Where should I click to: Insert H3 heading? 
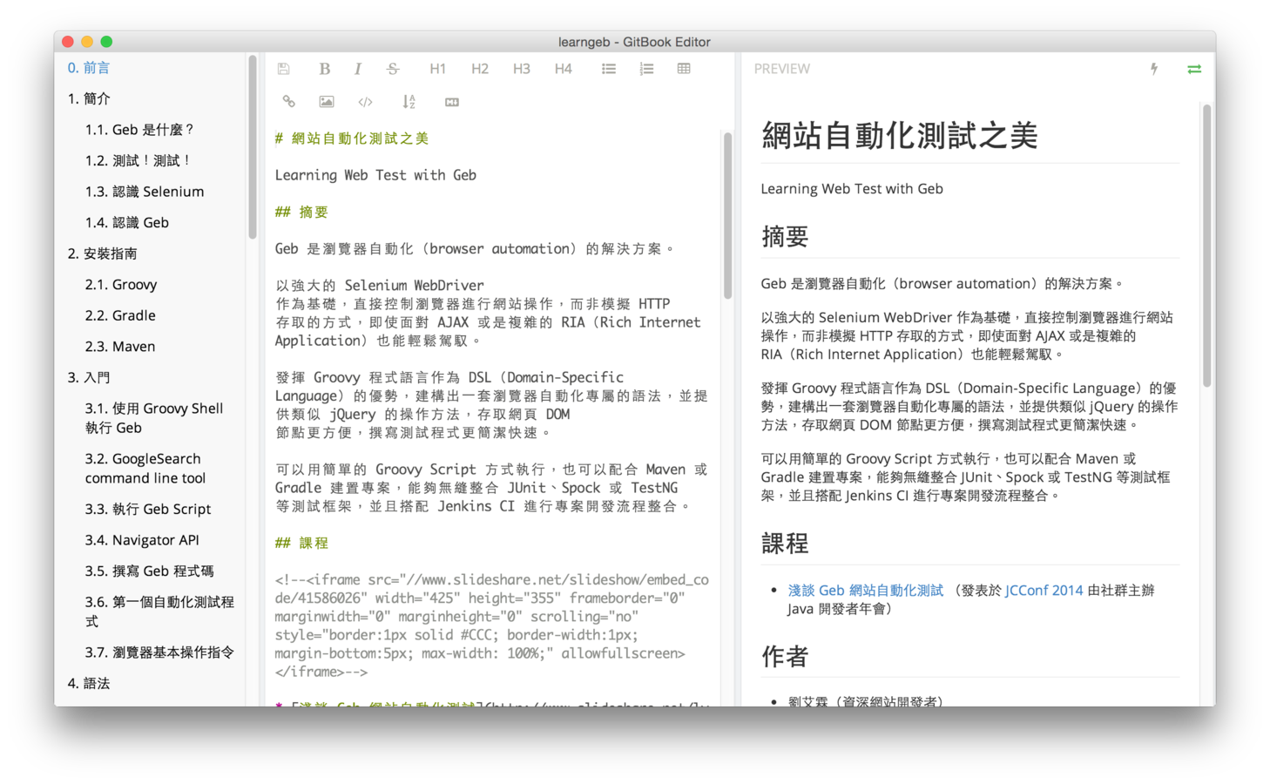522,69
